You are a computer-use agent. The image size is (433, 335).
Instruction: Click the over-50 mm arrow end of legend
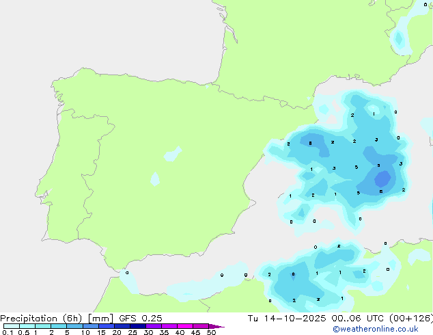coord(216,326)
